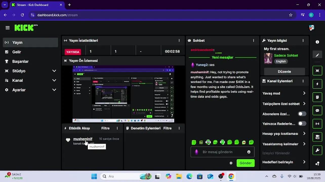Screen dimensions: 325x182
Task: Focus the Bir mesaj gönderin input
Action: 222,152
